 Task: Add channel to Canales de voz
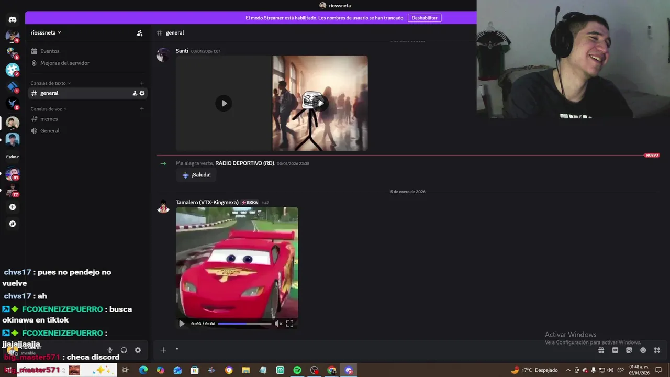142,109
